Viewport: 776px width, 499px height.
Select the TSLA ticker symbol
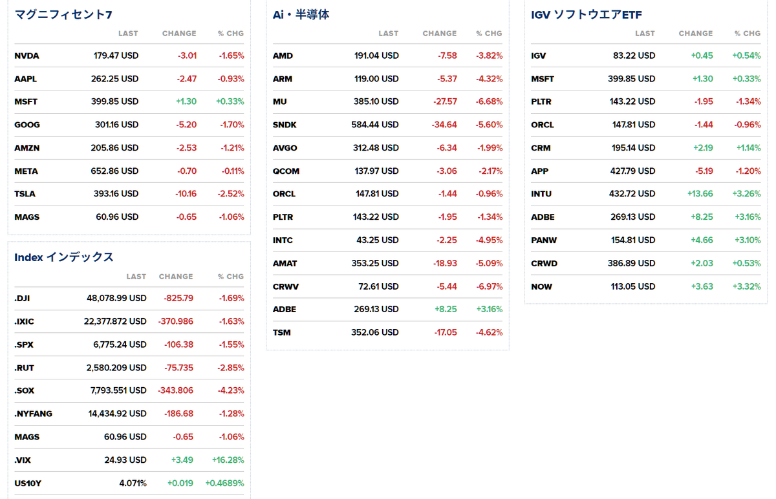(25, 194)
